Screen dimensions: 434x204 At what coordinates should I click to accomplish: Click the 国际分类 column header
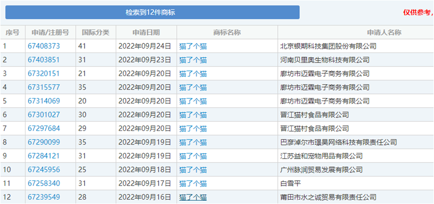tap(96, 32)
